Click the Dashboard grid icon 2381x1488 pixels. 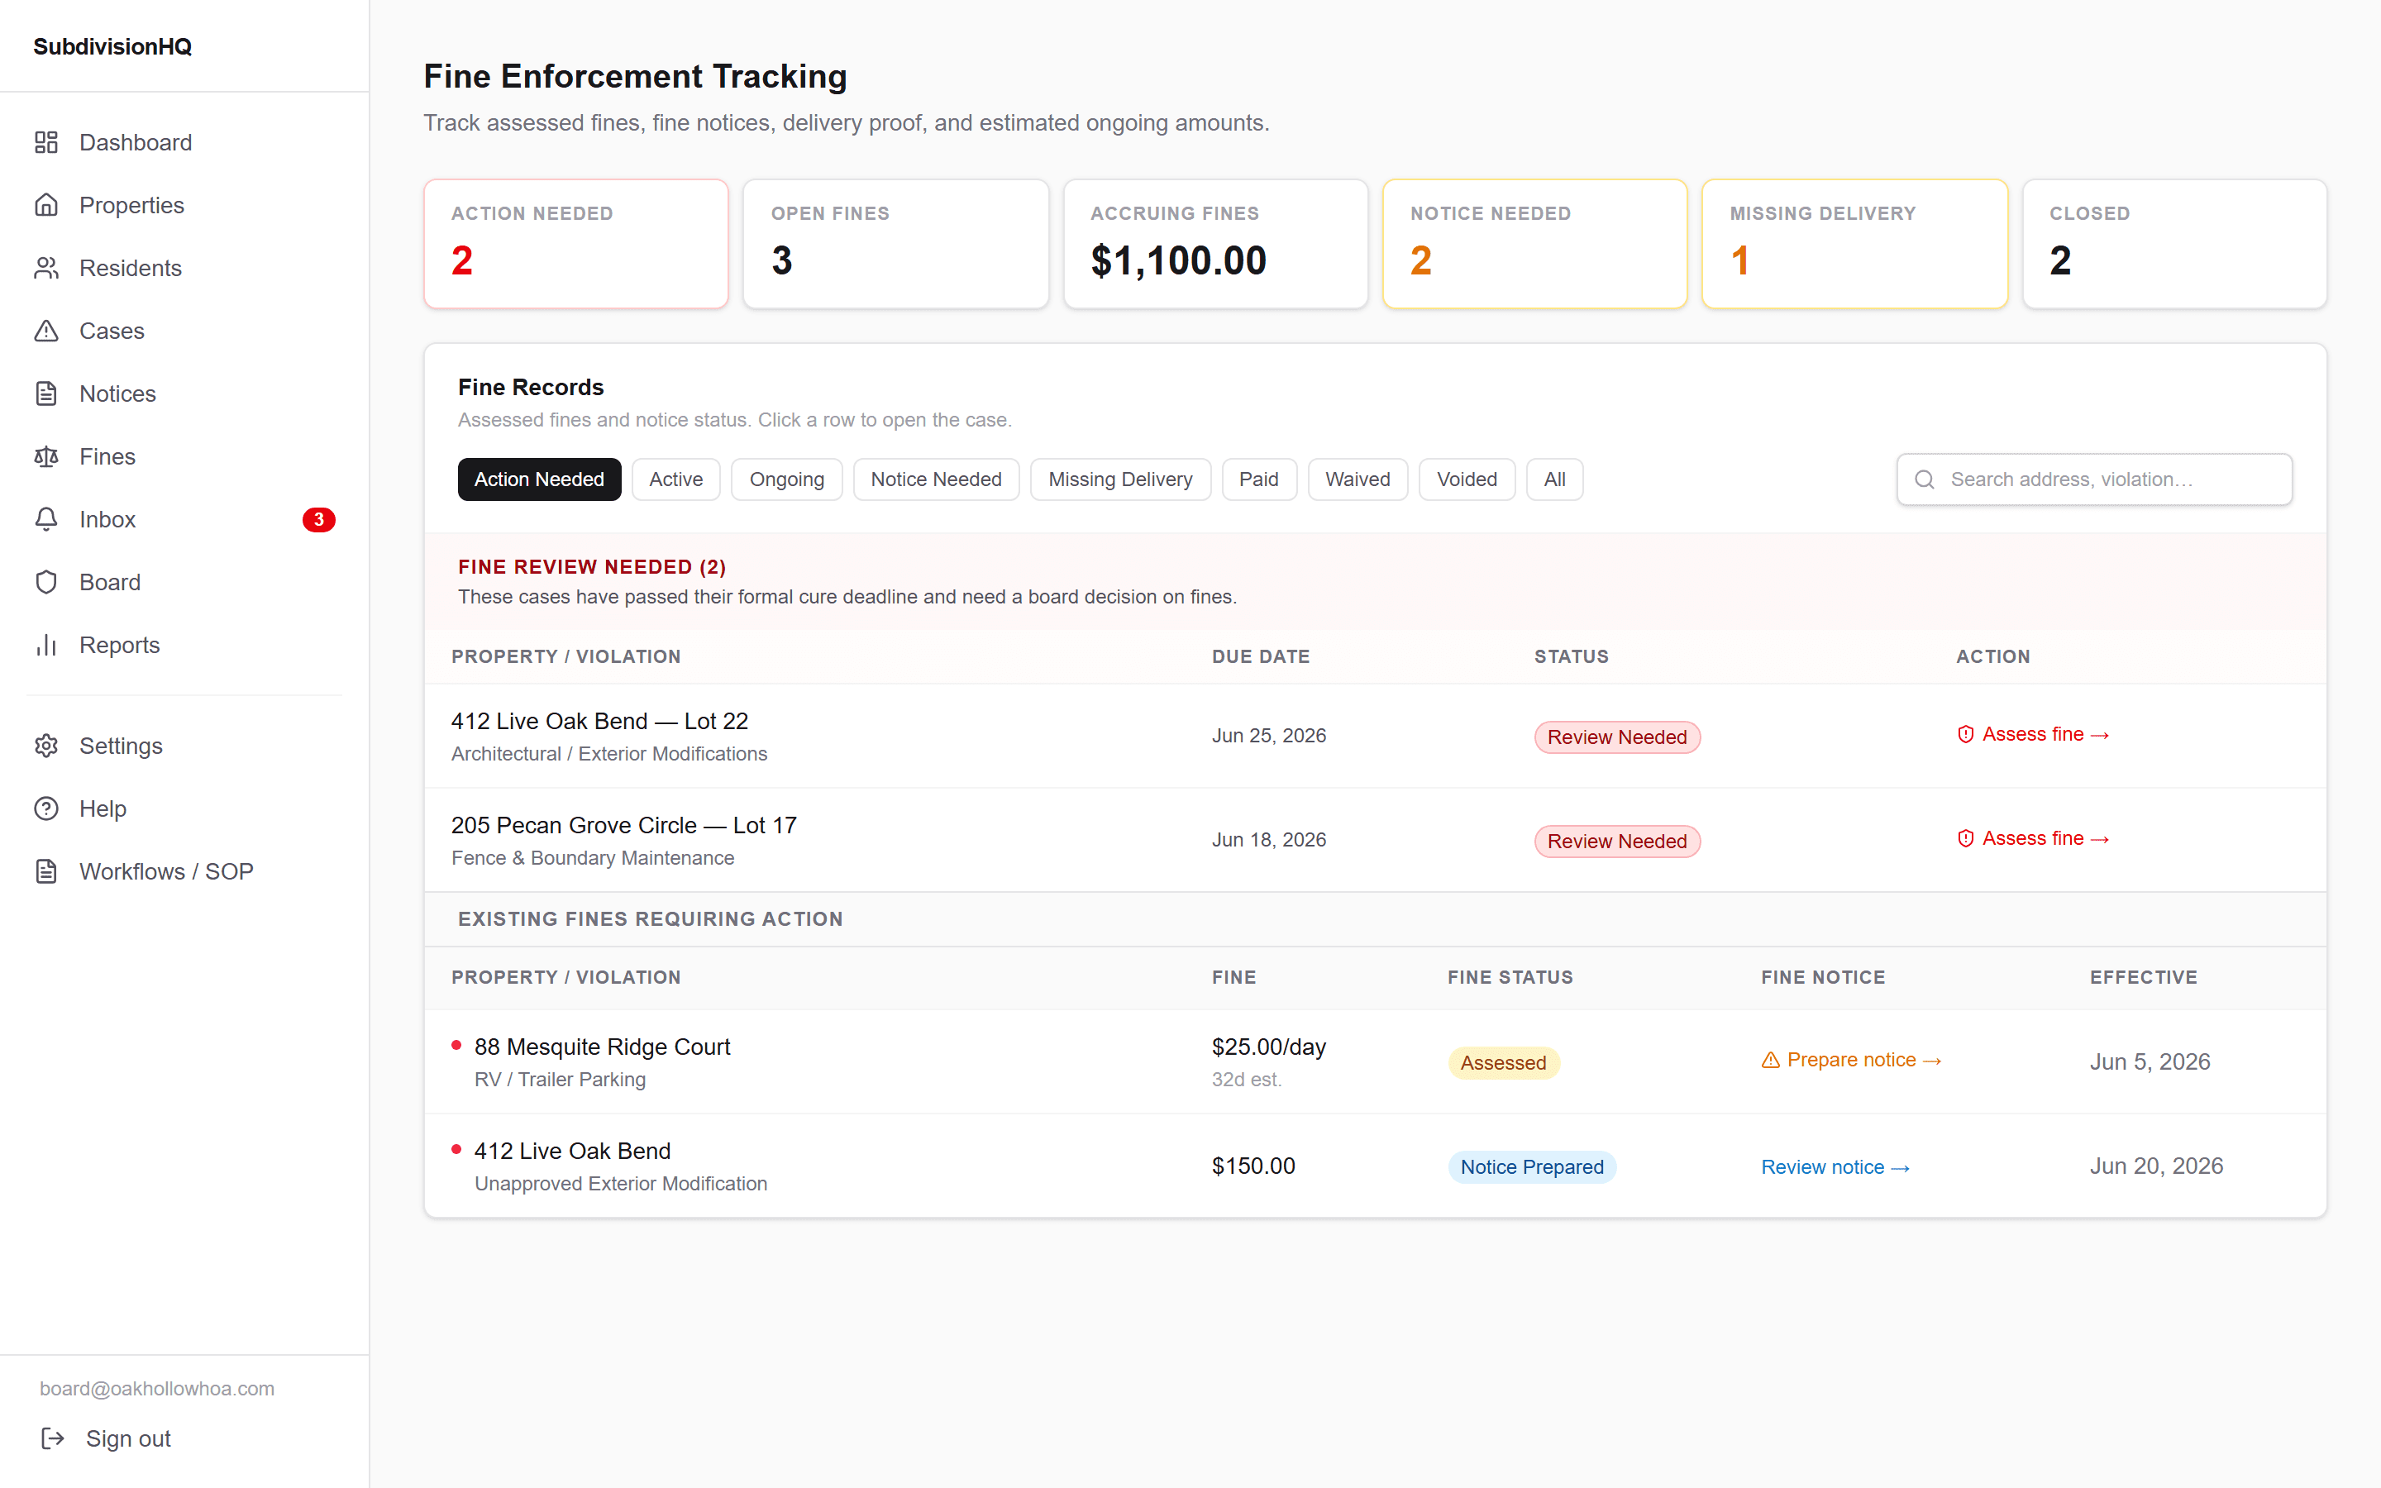coord(46,143)
